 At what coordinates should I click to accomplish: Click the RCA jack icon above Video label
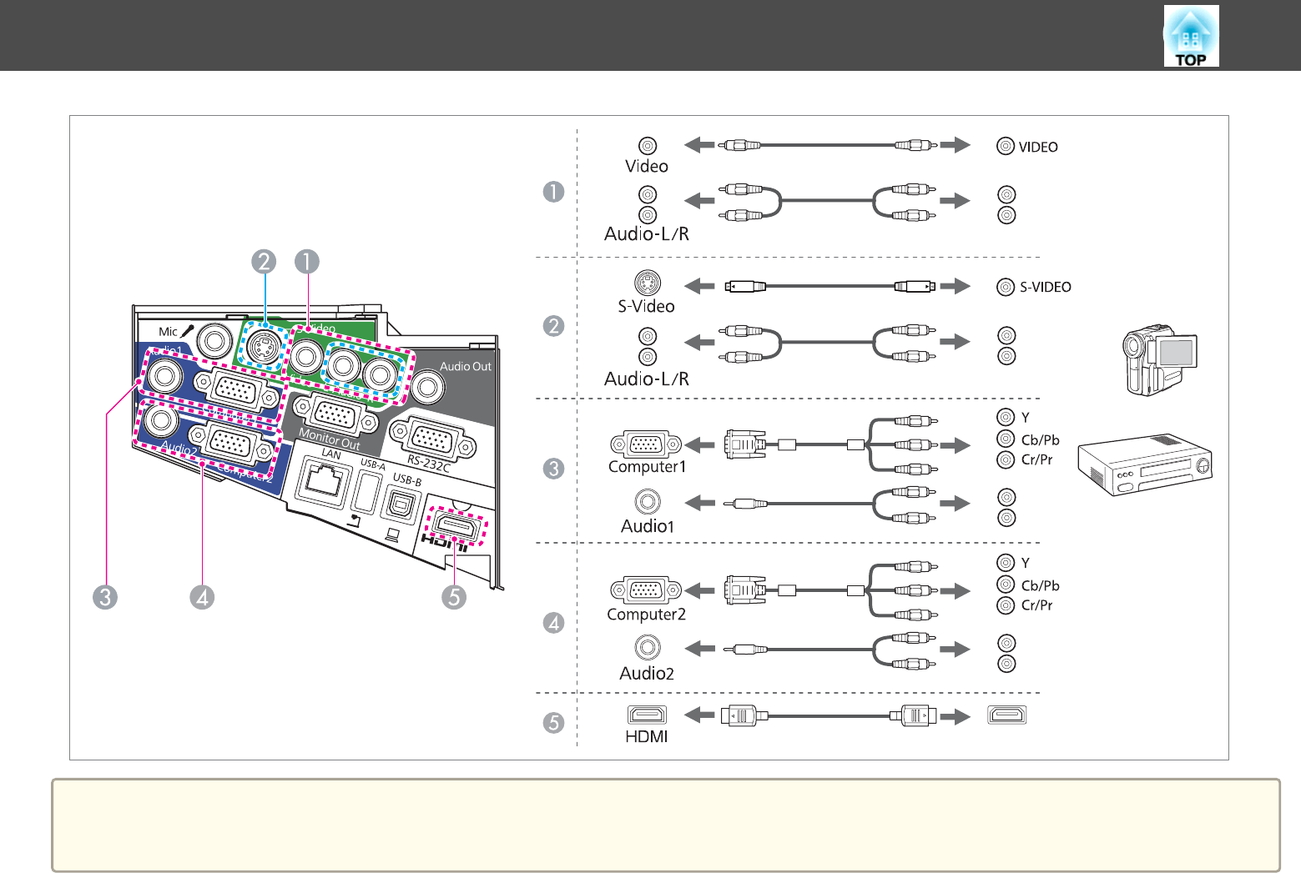click(647, 146)
